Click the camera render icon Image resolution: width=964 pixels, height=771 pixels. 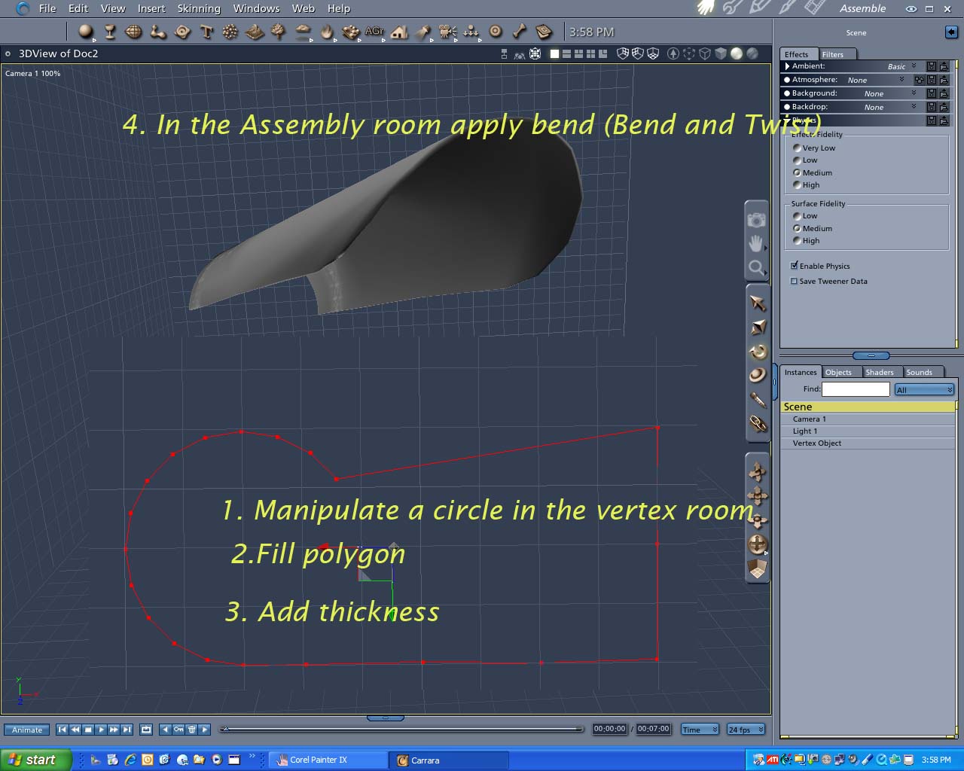tap(756, 220)
